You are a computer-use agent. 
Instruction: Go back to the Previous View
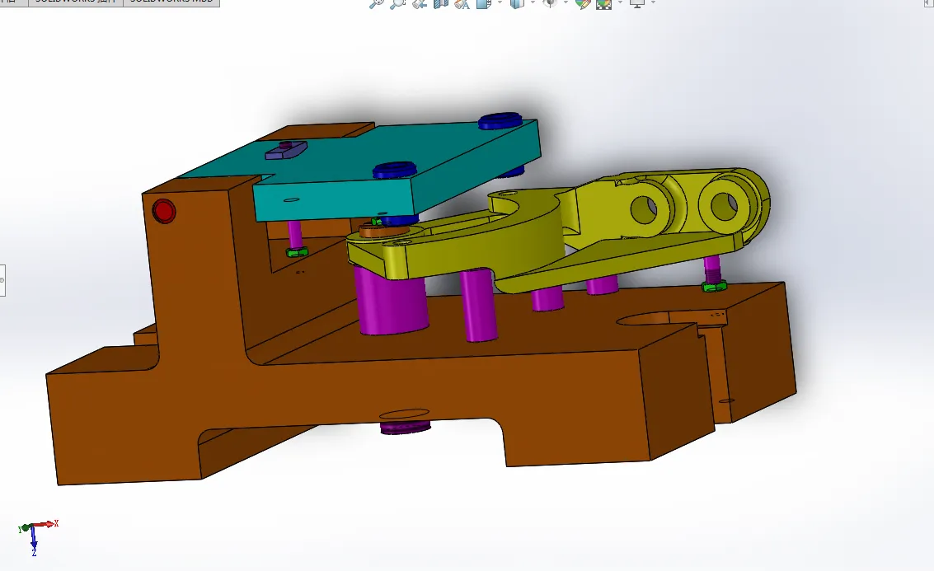[420, 3]
